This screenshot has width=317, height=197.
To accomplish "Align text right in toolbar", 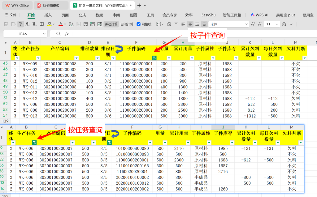I will pos(197,24).
